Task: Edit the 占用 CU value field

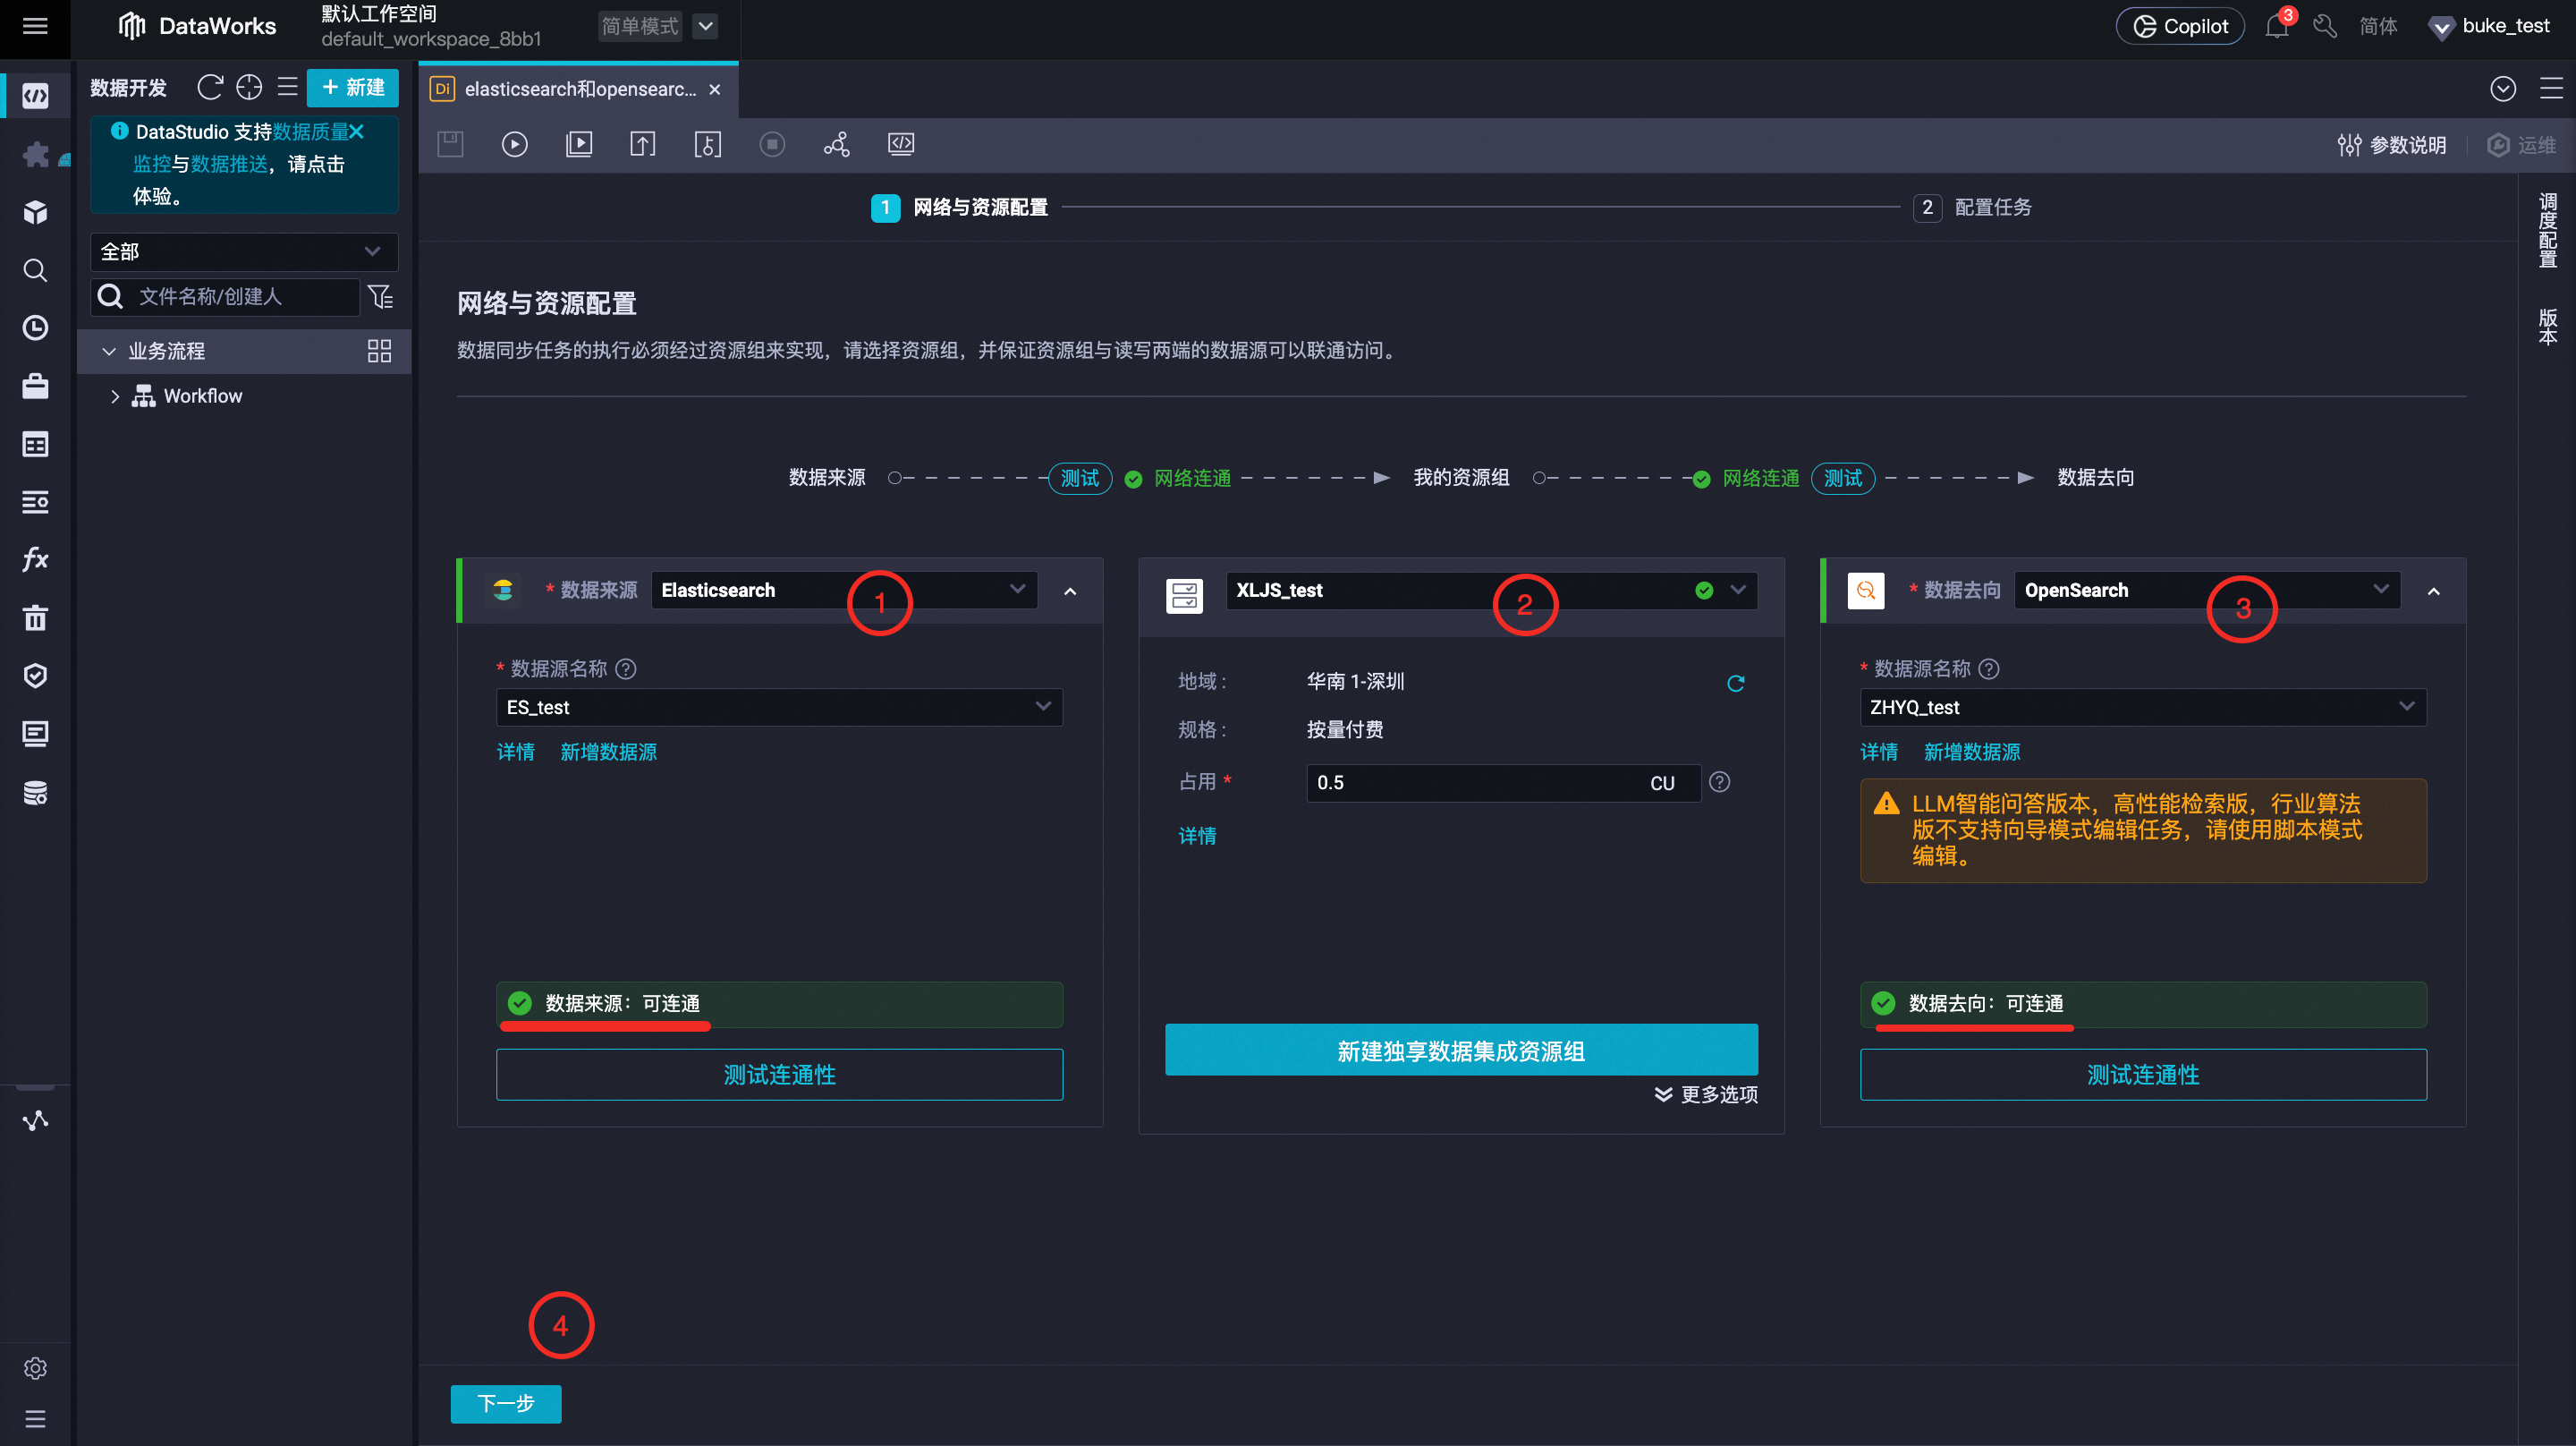Action: [x=1502, y=783]
